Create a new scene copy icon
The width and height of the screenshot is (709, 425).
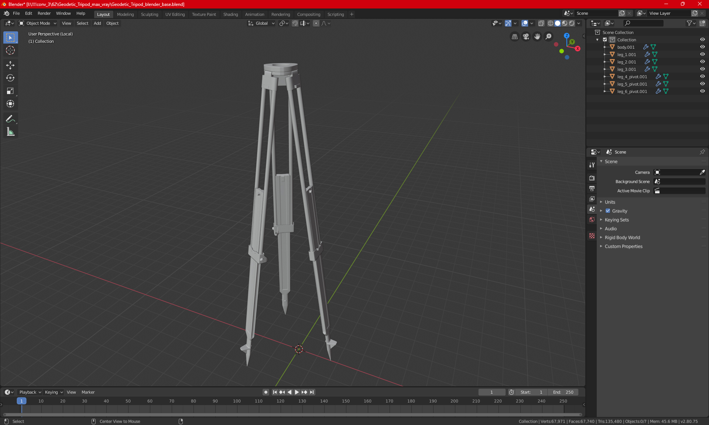(x=622, y=13)
